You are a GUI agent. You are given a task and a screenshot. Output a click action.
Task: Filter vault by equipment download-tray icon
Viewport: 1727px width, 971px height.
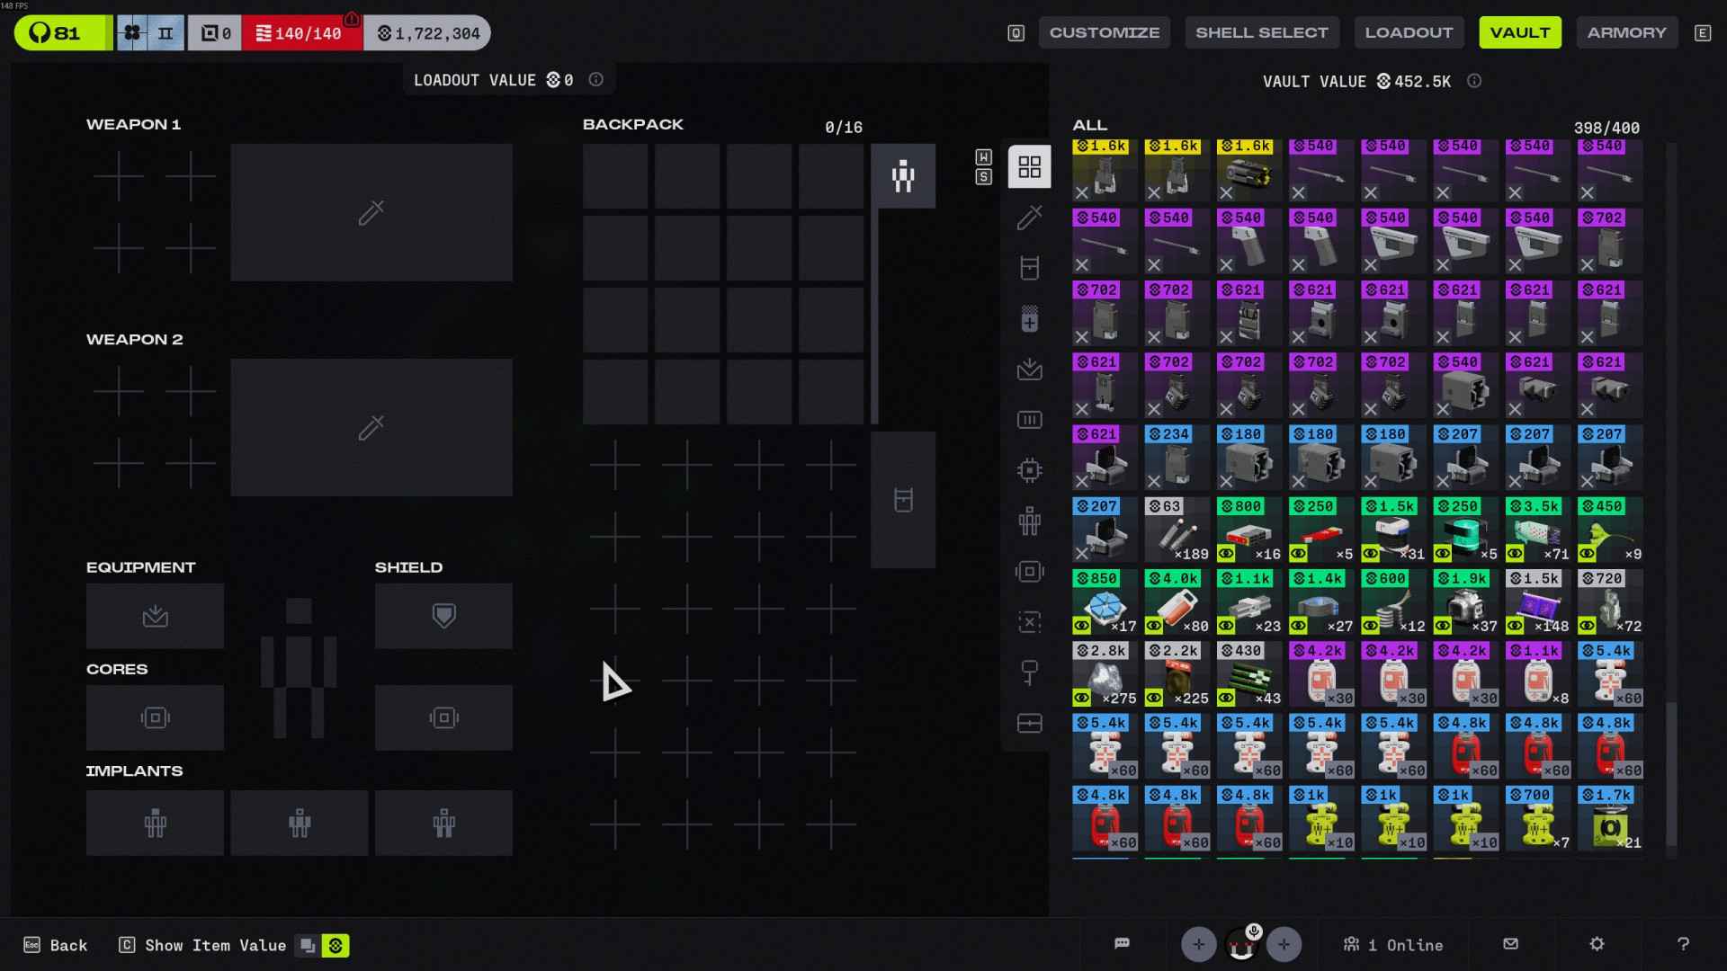point(1029,370)
